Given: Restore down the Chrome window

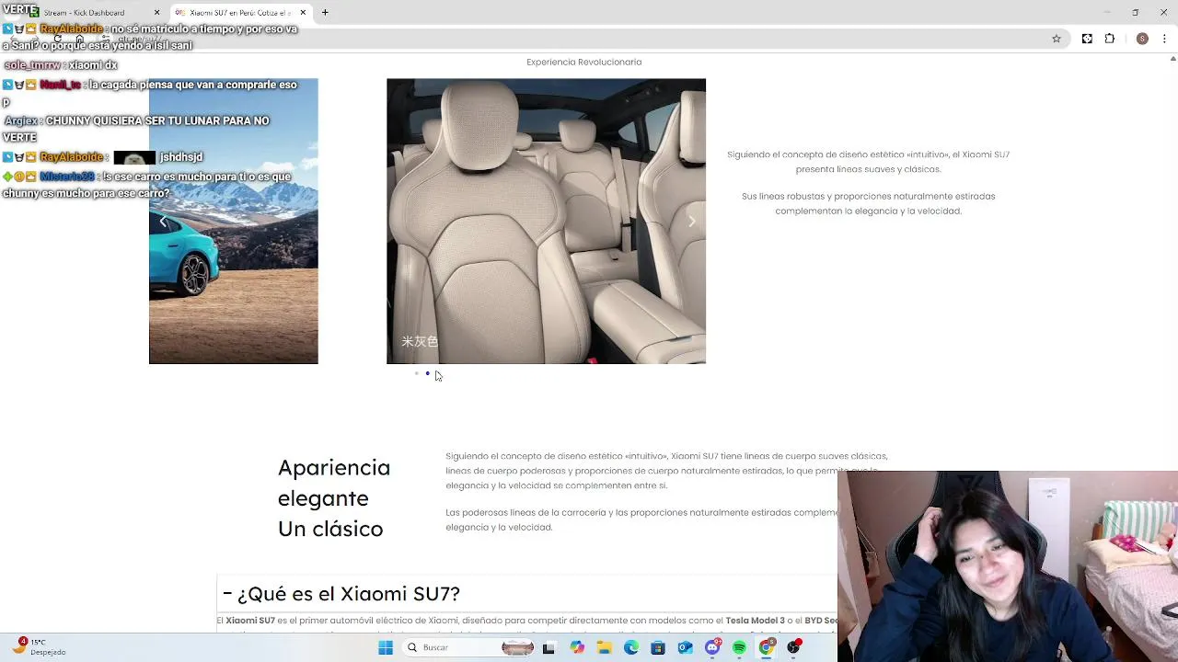Looking at the screenshot, I should coord(1135,12).
